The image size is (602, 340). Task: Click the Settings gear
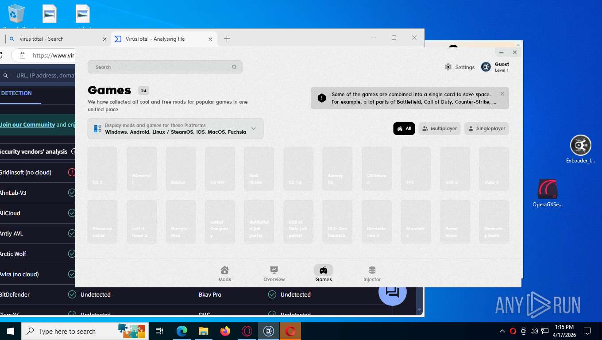click(x=448, y=67)
